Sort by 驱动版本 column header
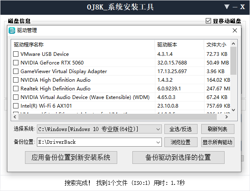 [x=180, y=45]
